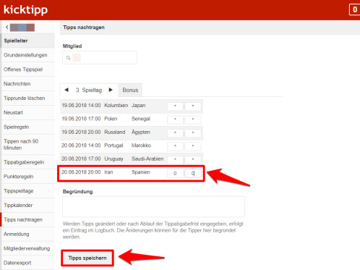The width and height of the screenshot is (360, 270).
Task: Click Portugal home score field
Action: point(175,146)
